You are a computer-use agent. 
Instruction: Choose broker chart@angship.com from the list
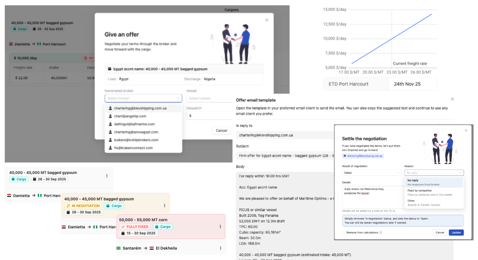pos(143,116)
